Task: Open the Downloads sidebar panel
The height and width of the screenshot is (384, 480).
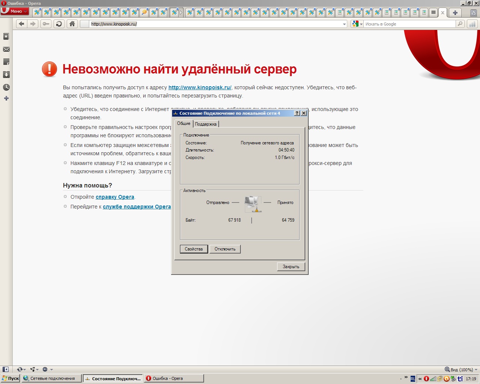Action: coord(6,75)
